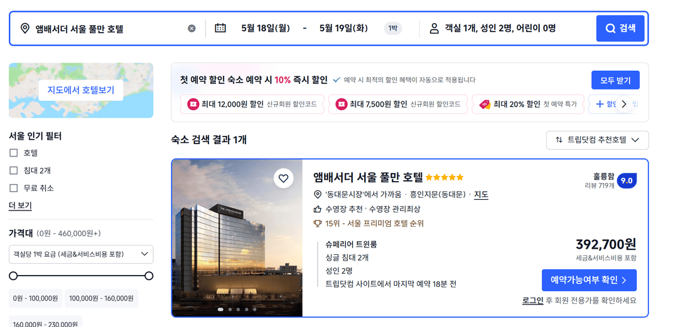The width and height of the screenshot is (678, 327).
Task: Click the location pin icon in search bar
Action: tap(25, 28)
